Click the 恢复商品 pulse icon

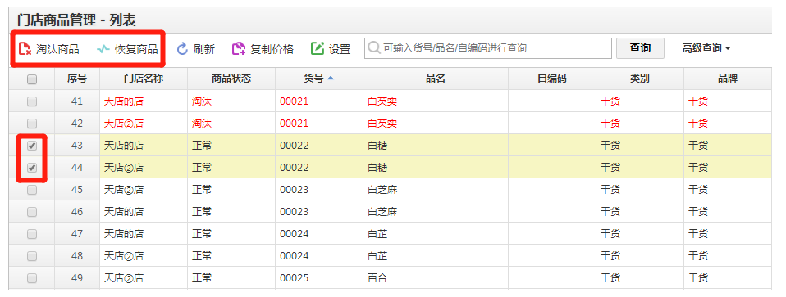(x=103, y=49)
